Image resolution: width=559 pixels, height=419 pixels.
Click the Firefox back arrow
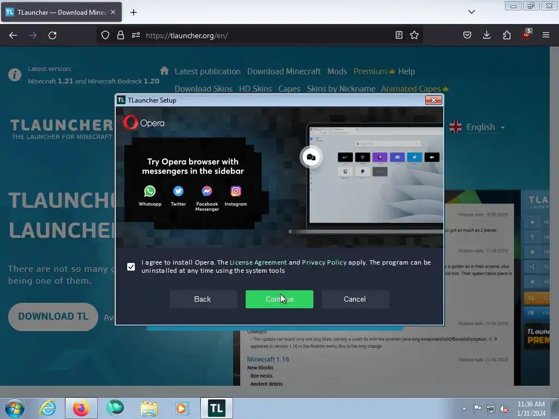coord(13,35)
